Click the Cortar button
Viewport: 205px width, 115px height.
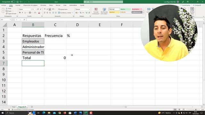tap(9, 9)
